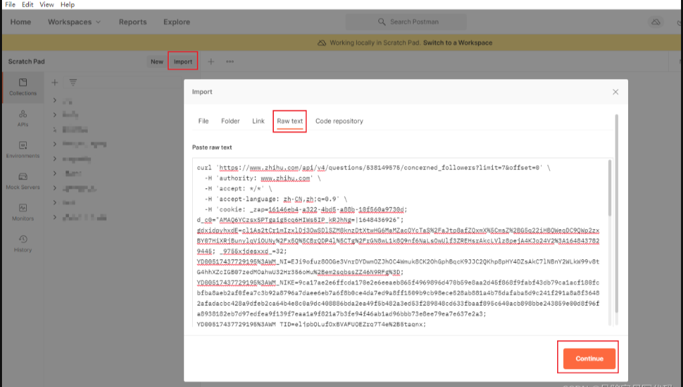Click the magnifier icon in search bar

382,22
